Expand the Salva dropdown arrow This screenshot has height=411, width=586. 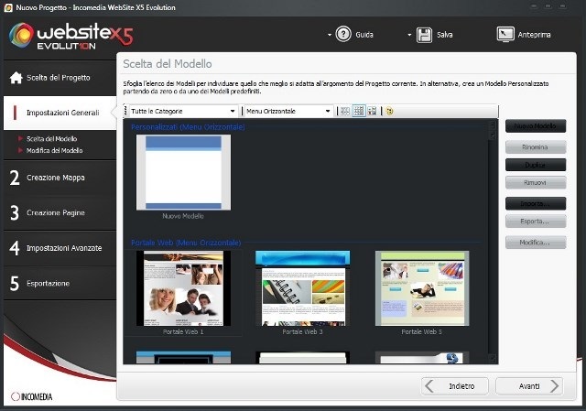click(409, 35)
